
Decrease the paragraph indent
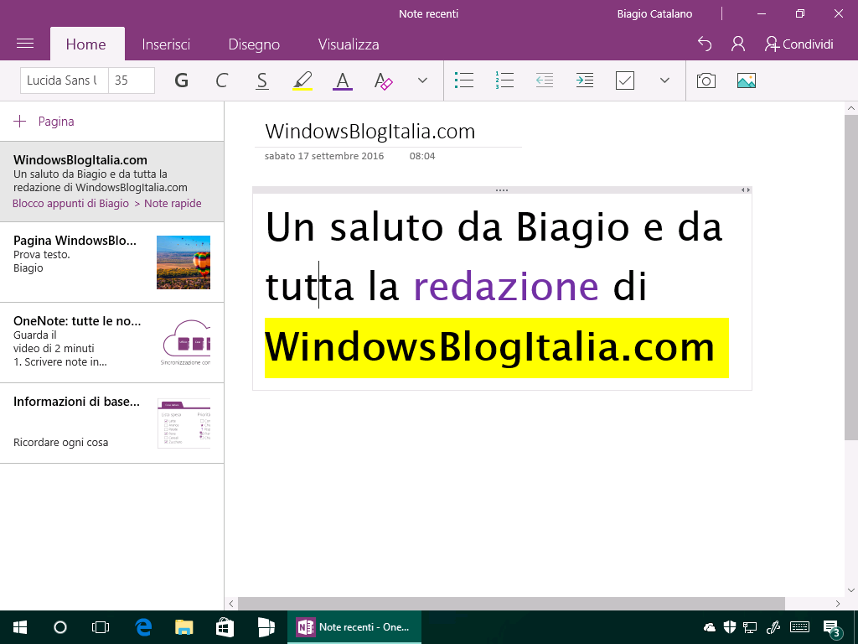pos(545,80)
